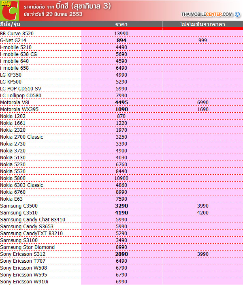The width and height of the screenshot is (243, 285).
Task: Click the original price 999
Action: coord(202,41)
